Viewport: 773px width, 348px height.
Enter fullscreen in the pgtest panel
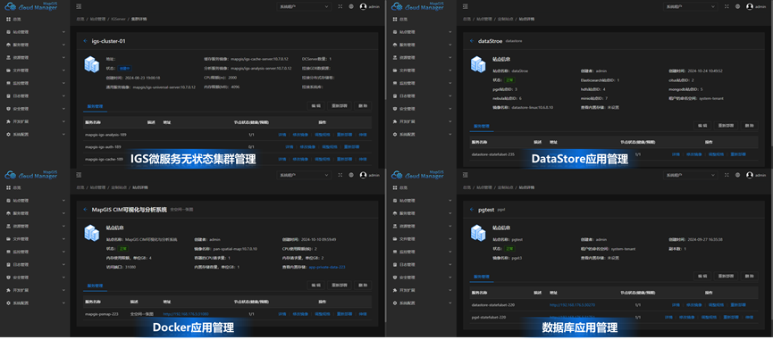tap(727, 175)
